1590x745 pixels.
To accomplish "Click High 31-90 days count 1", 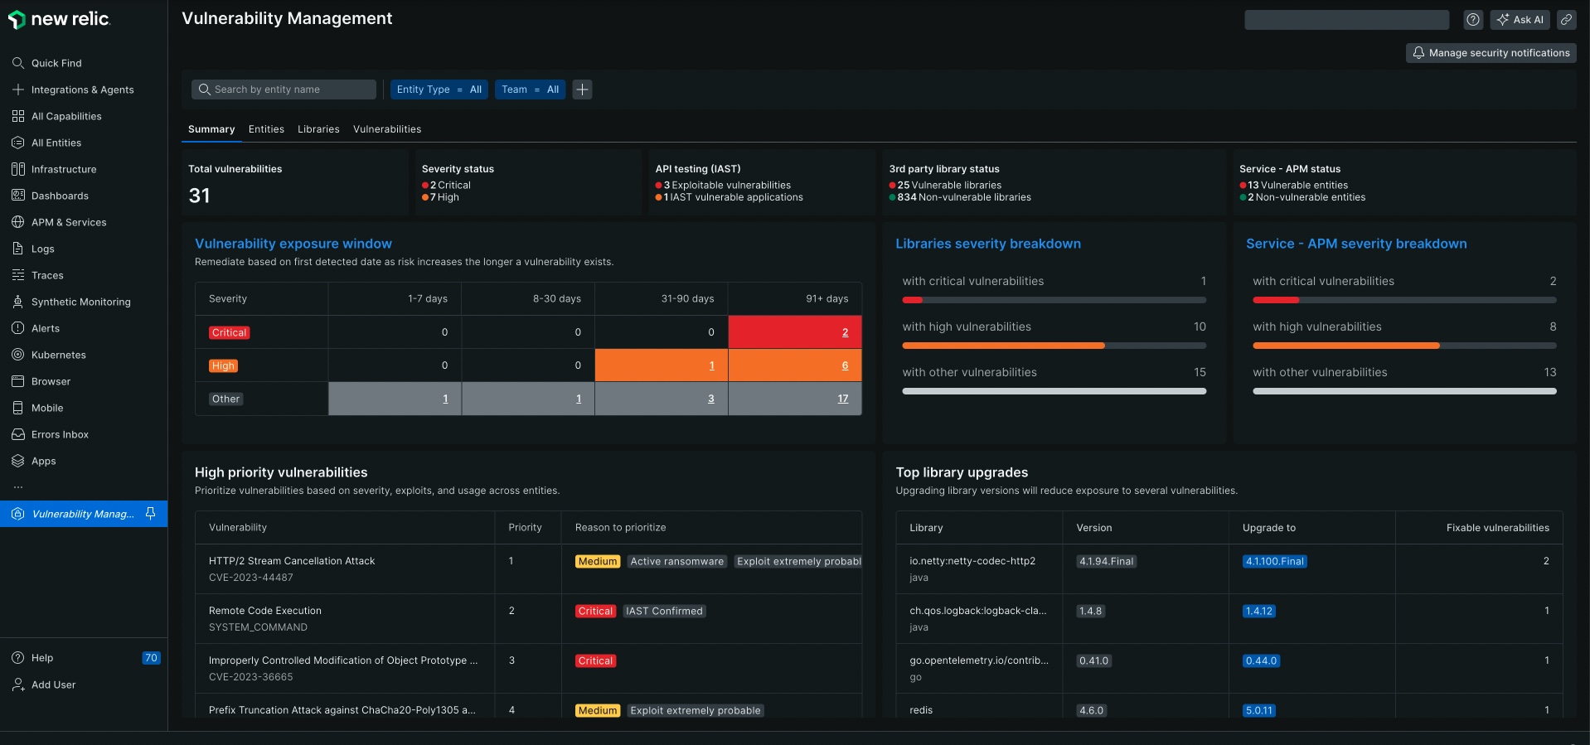I will pos(711,365).
